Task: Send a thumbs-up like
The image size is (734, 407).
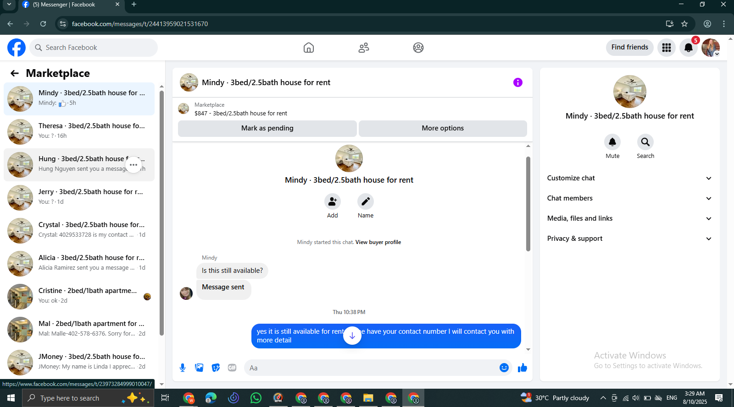Action: [x=523, y=368]
